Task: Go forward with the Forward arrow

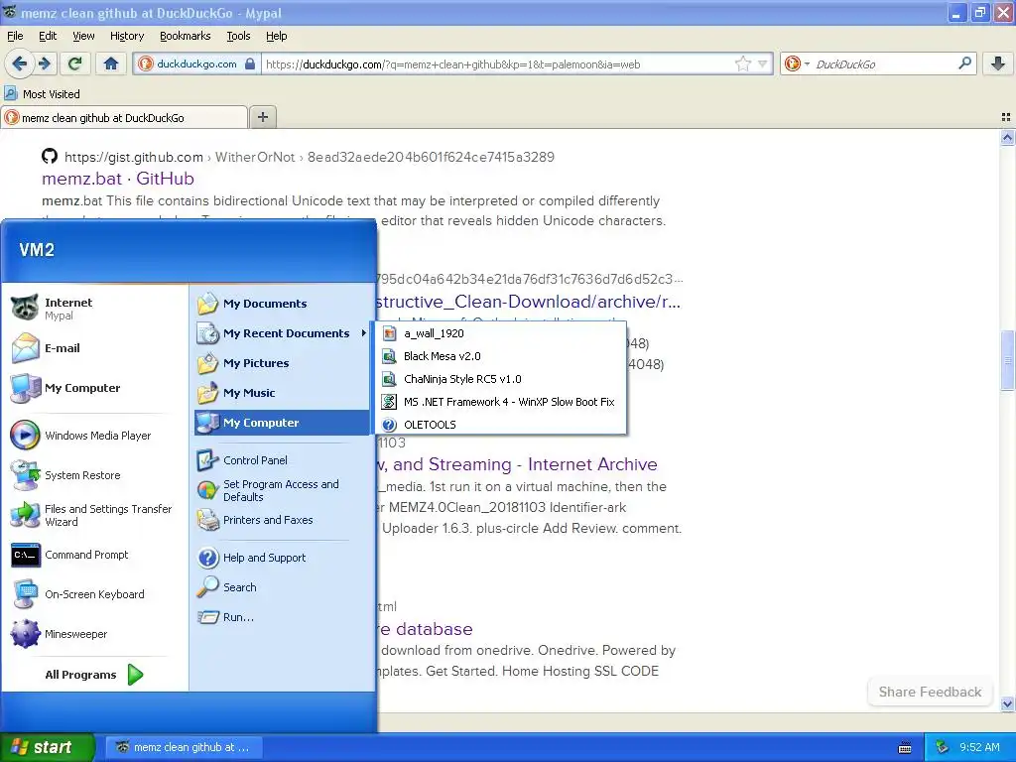Action: [44, 63]
